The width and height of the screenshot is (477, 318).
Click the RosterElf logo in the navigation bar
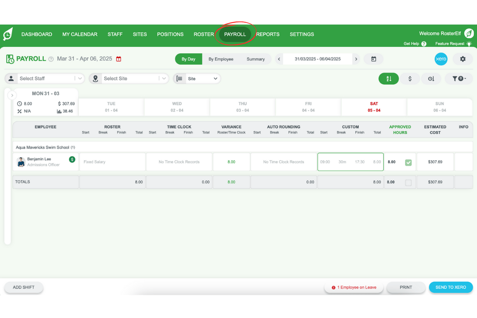[8, 34]
